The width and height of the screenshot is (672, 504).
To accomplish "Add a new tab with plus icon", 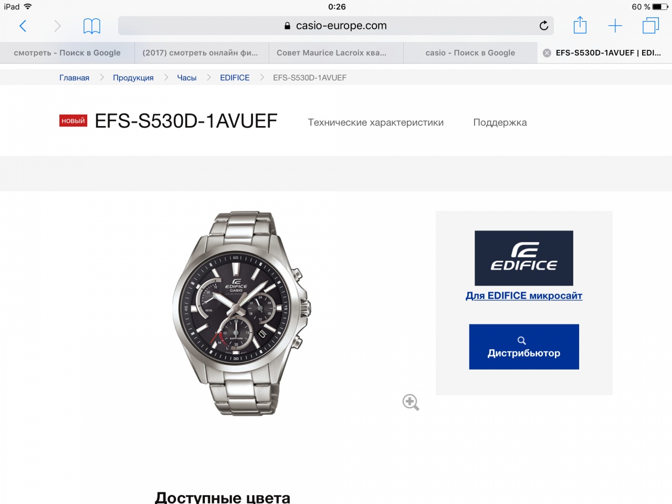I will (x=615, y=26).
